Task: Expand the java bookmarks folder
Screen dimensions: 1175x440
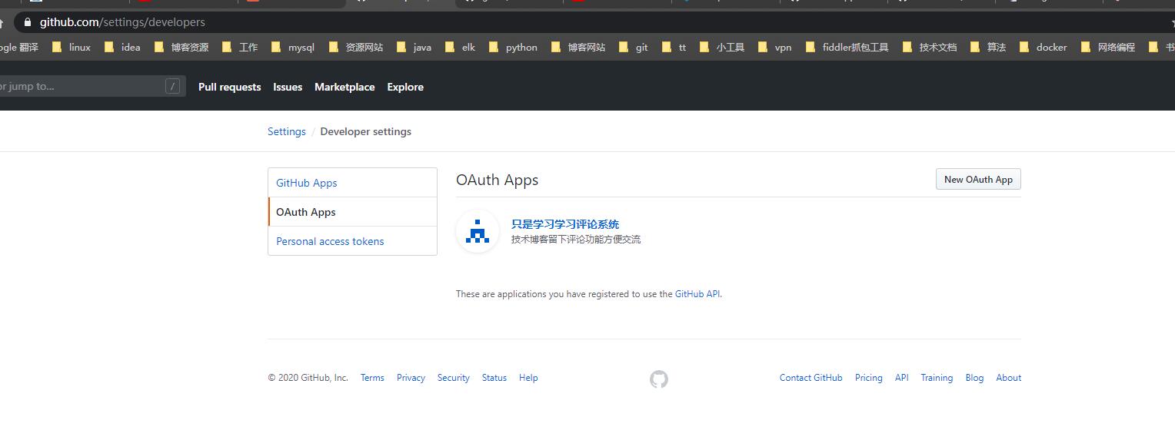Action: 414,48
